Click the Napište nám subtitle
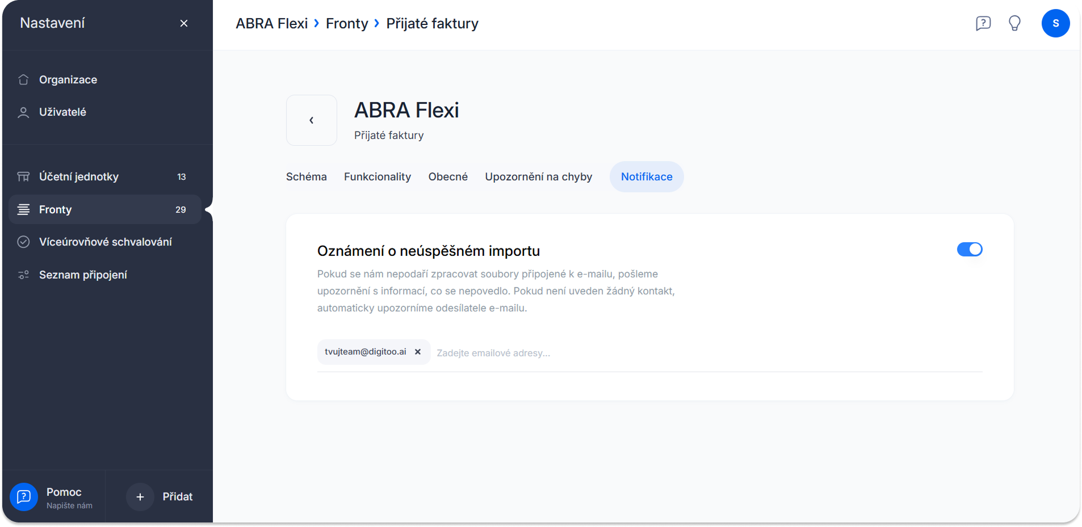 [69, 506]
